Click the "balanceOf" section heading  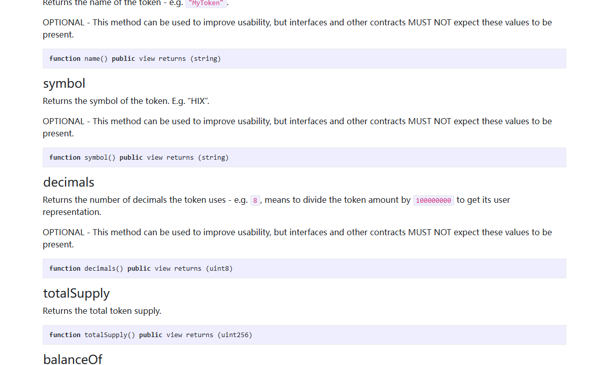(x=73, y=359)
